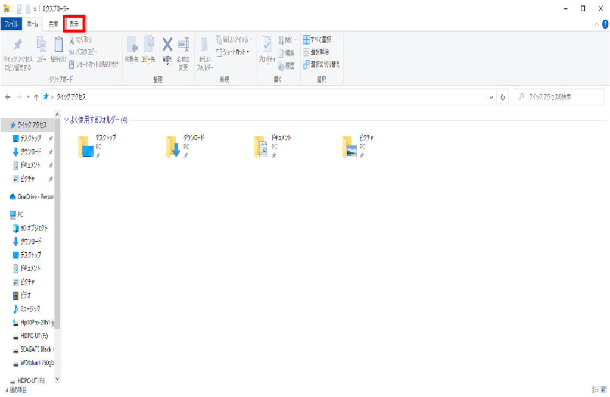Click the Delete X icon

coord(167,45)
